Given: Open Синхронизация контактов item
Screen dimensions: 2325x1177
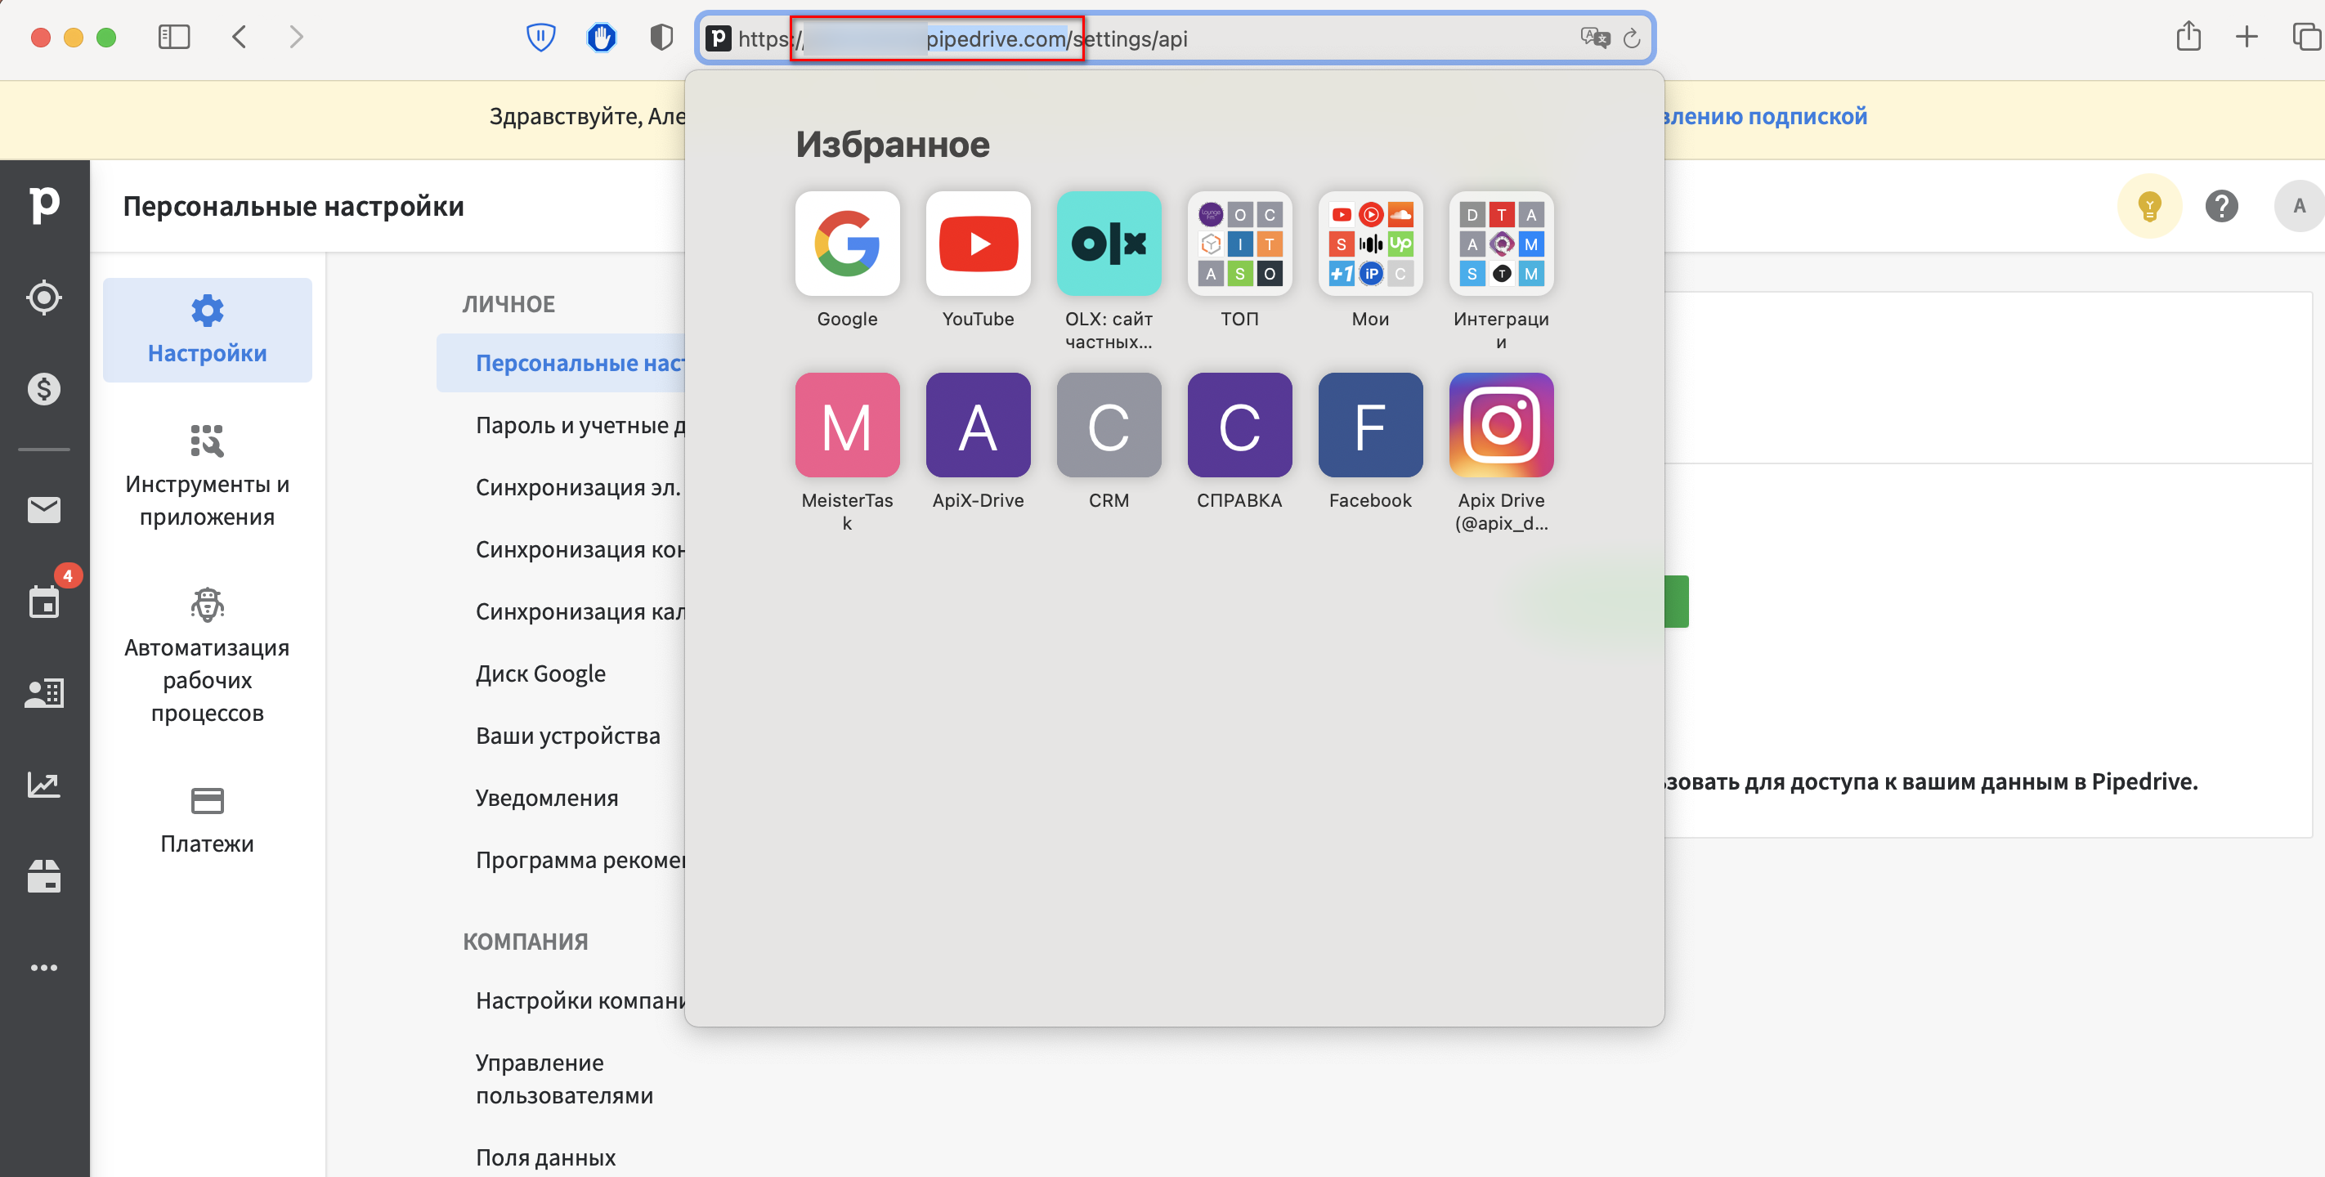Looking at the screenshot, I should (580, 550).
